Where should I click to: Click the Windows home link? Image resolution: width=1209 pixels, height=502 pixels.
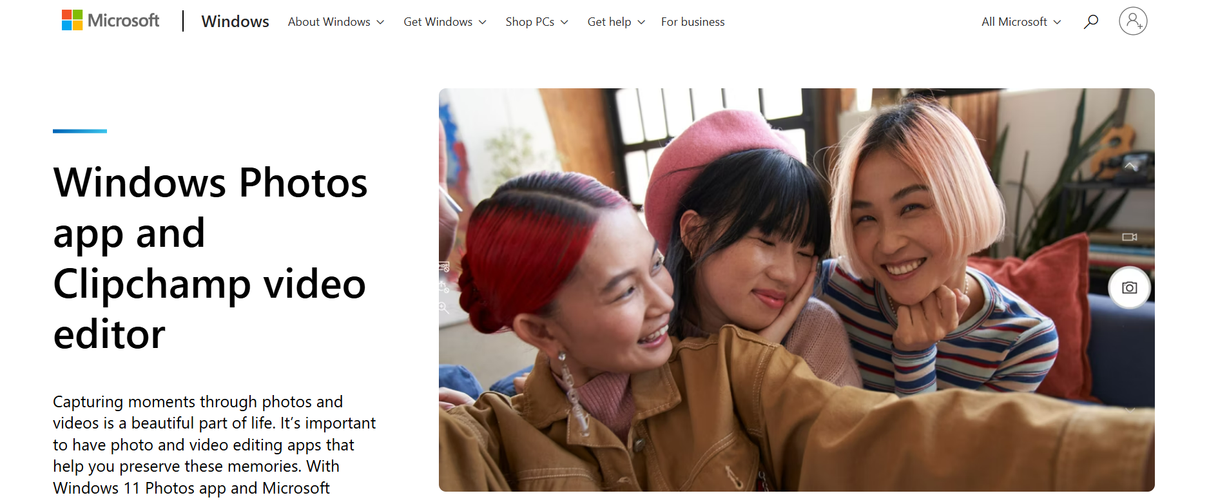[235, 22]
